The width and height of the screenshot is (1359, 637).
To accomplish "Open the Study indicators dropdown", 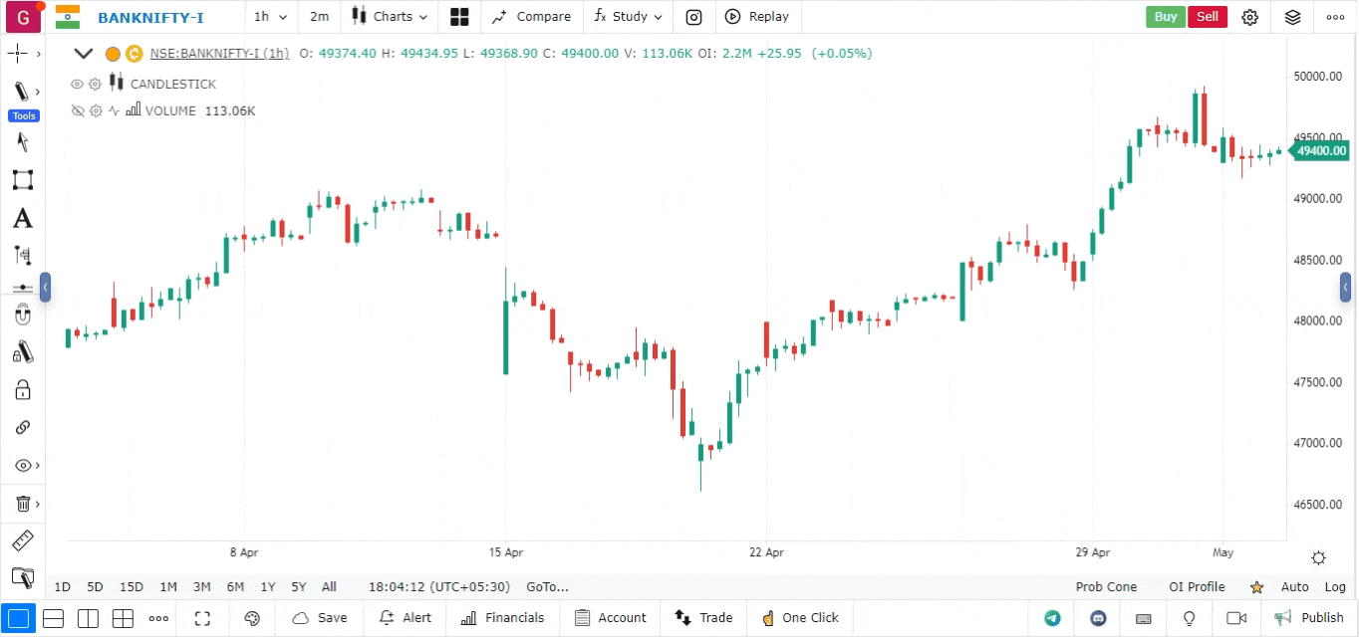I will [x=628, y=17].
